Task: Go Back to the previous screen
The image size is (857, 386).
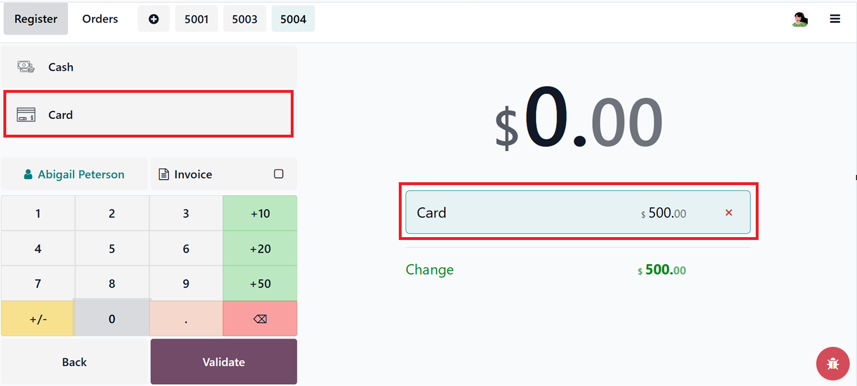Action: [74, 362]
